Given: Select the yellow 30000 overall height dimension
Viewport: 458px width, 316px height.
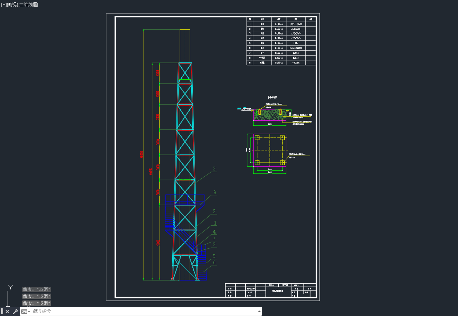Looking at the screenshot, I should 141,155.
